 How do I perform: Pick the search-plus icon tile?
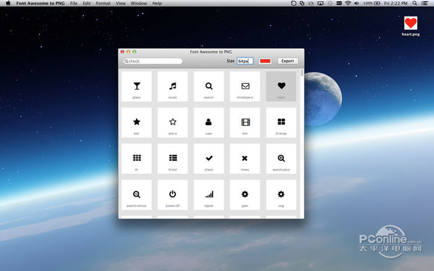[x=281, y=158]
